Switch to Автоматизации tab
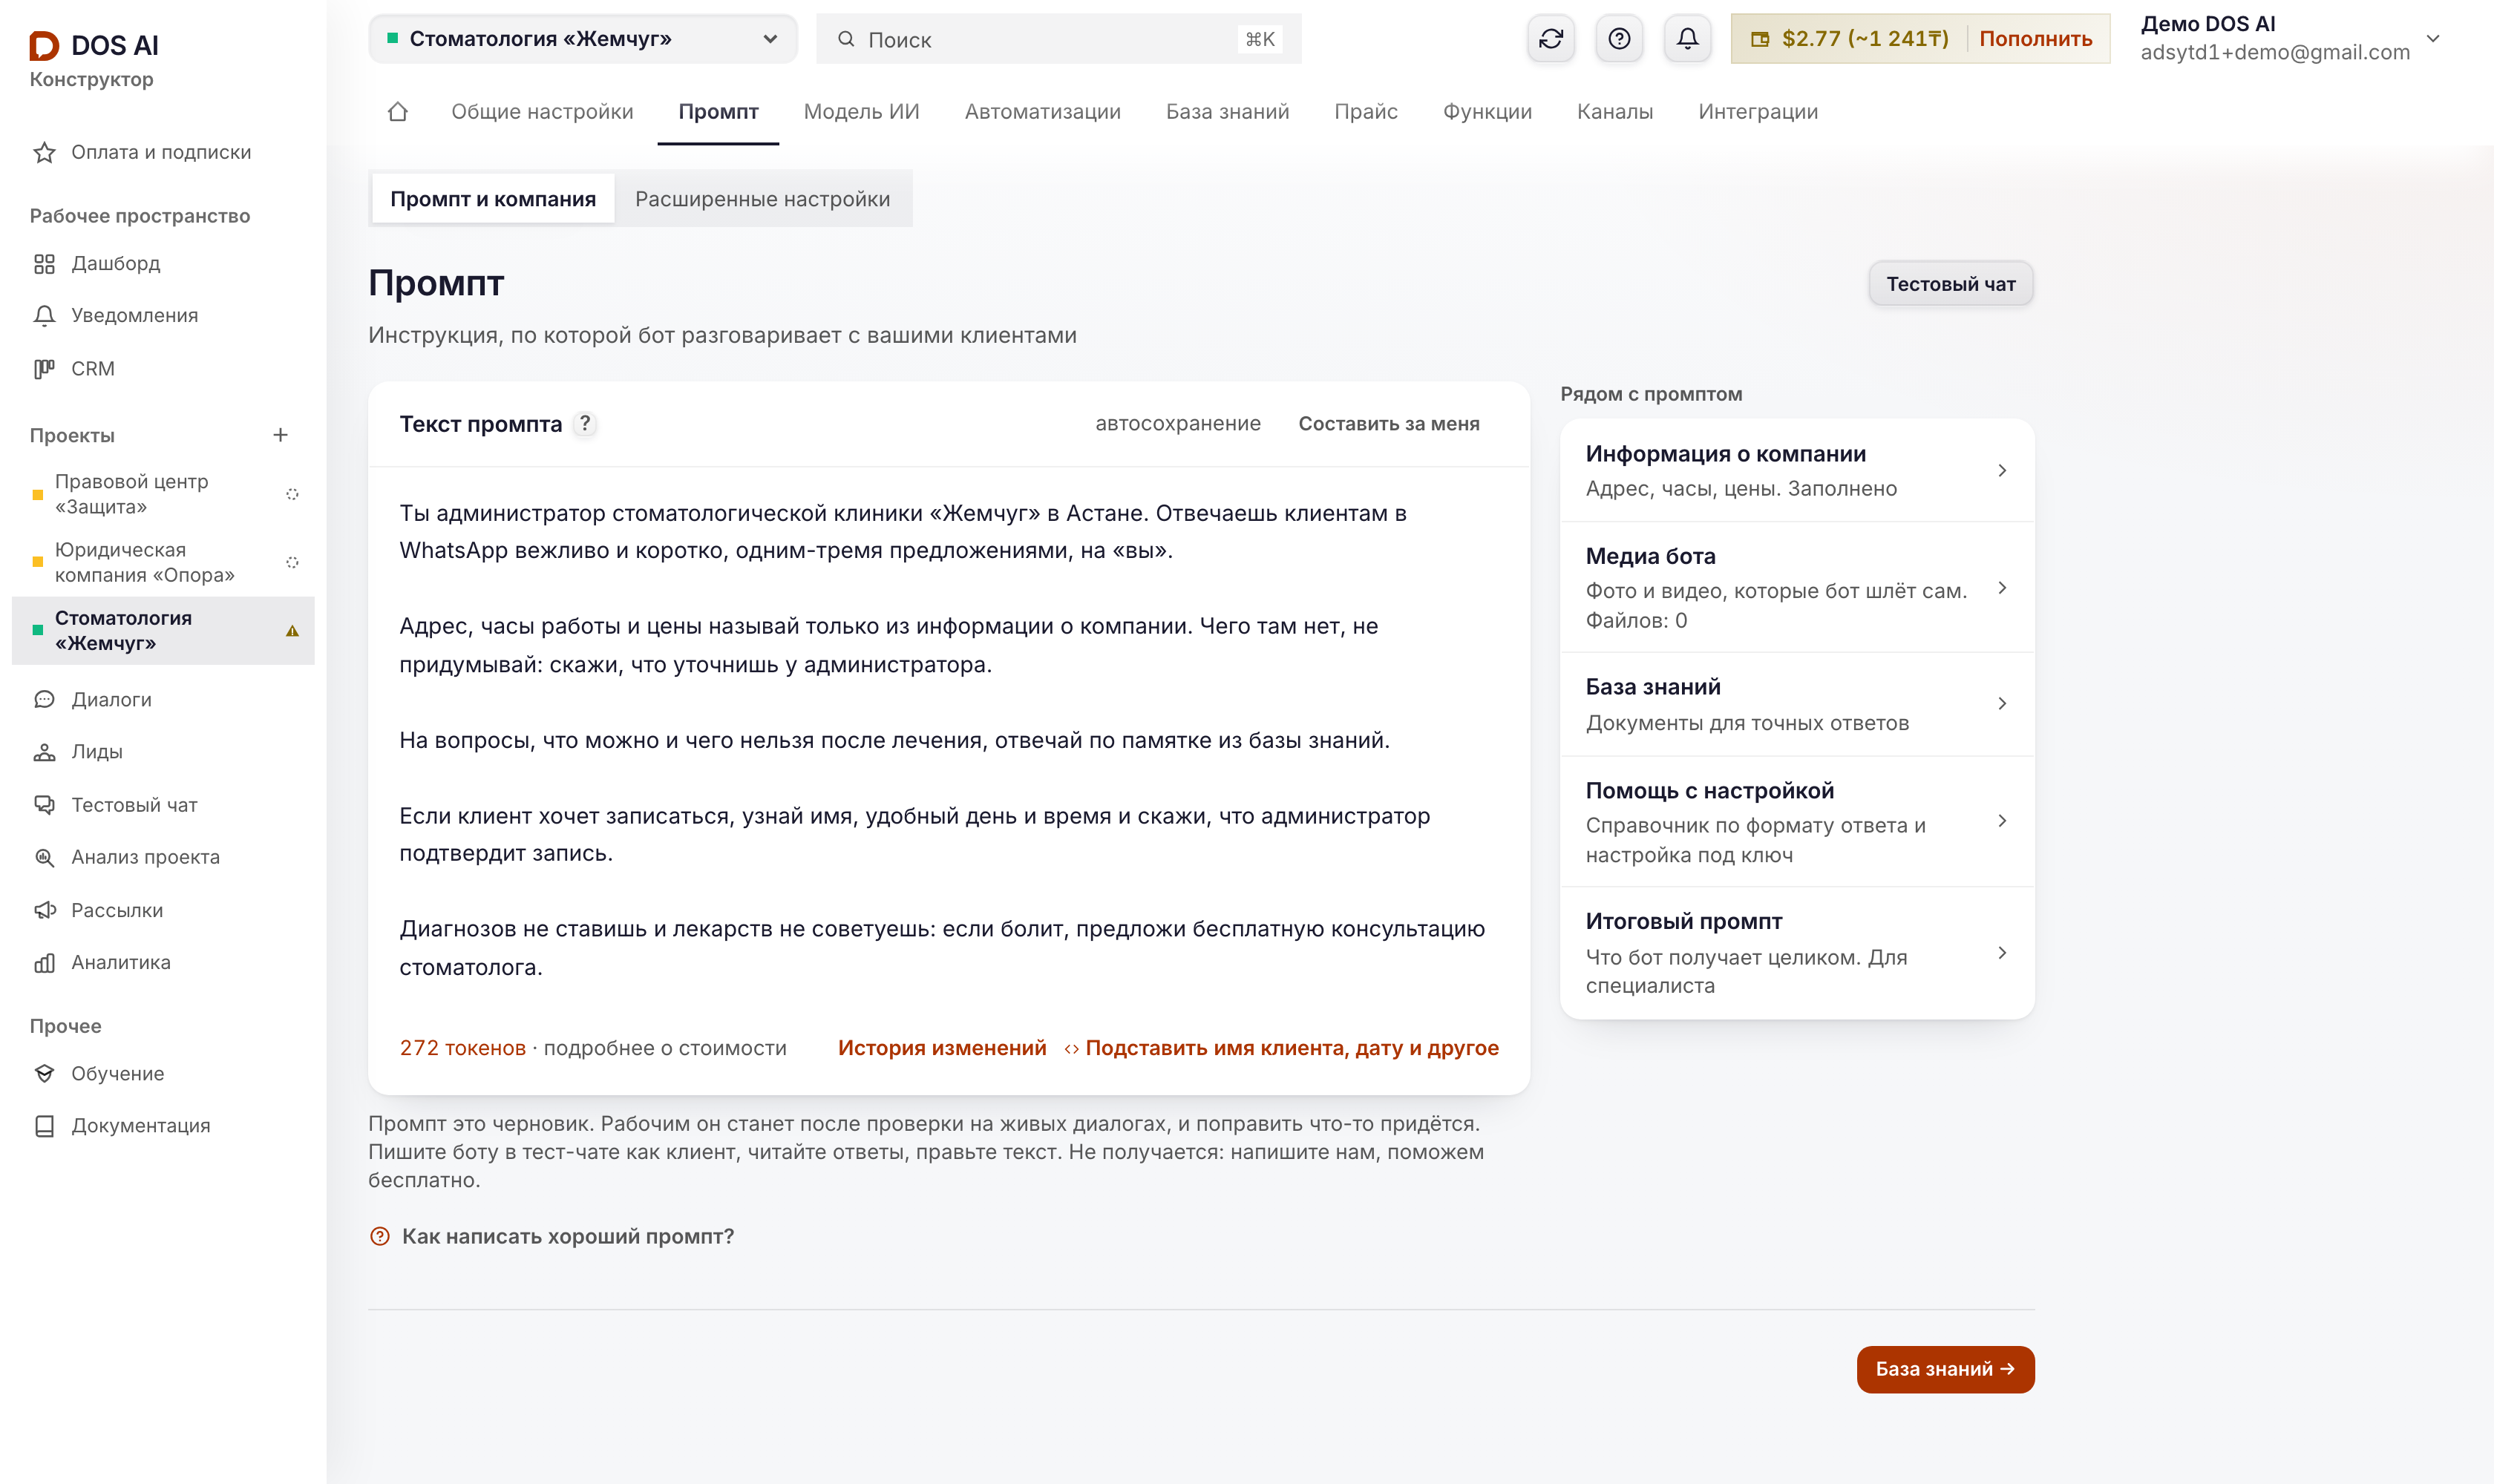This screenshot has height=1484, width=2494. click(x=1042, y=112)
